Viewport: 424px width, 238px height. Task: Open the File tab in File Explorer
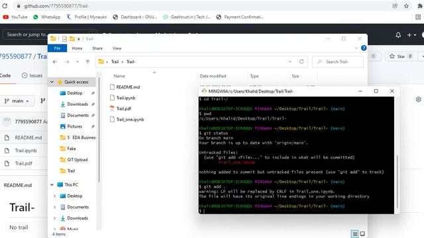click(58, 48)
